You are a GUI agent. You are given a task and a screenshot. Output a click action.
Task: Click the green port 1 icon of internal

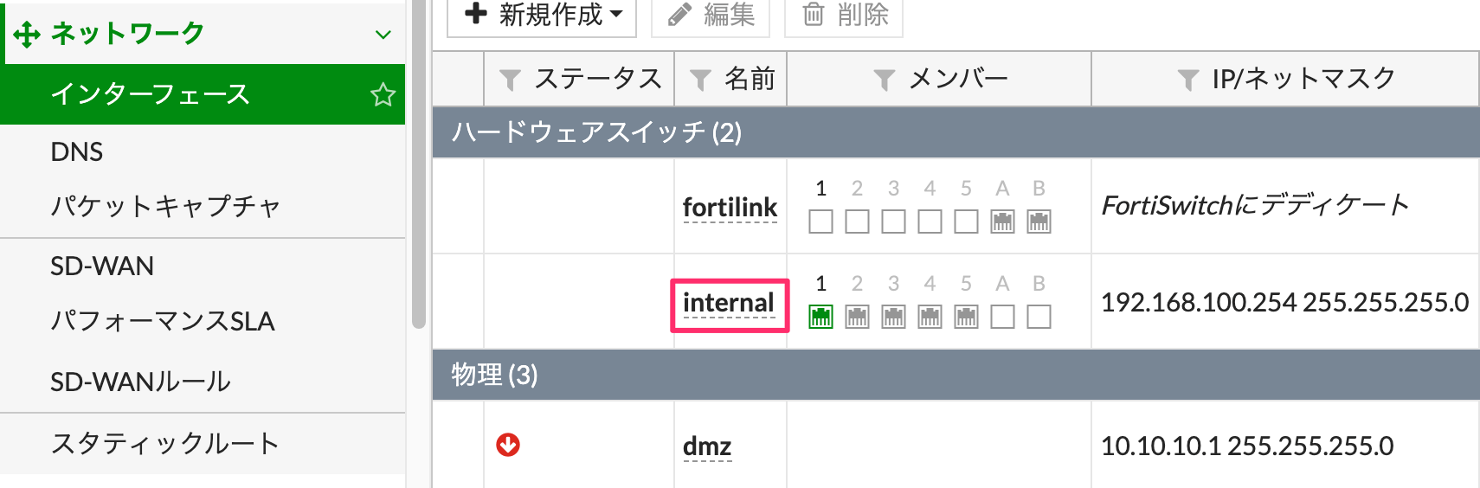820,317
